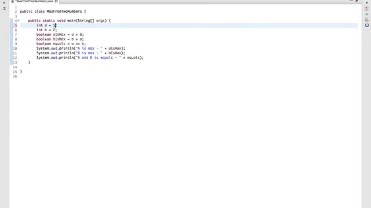Click the "public class" keywords on line 2
The image size is (371, 208).
coord(32,12)
